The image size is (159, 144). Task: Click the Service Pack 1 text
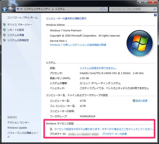click(x=58, y=41)
